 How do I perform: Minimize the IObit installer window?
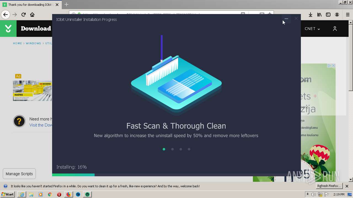point(286,19)
